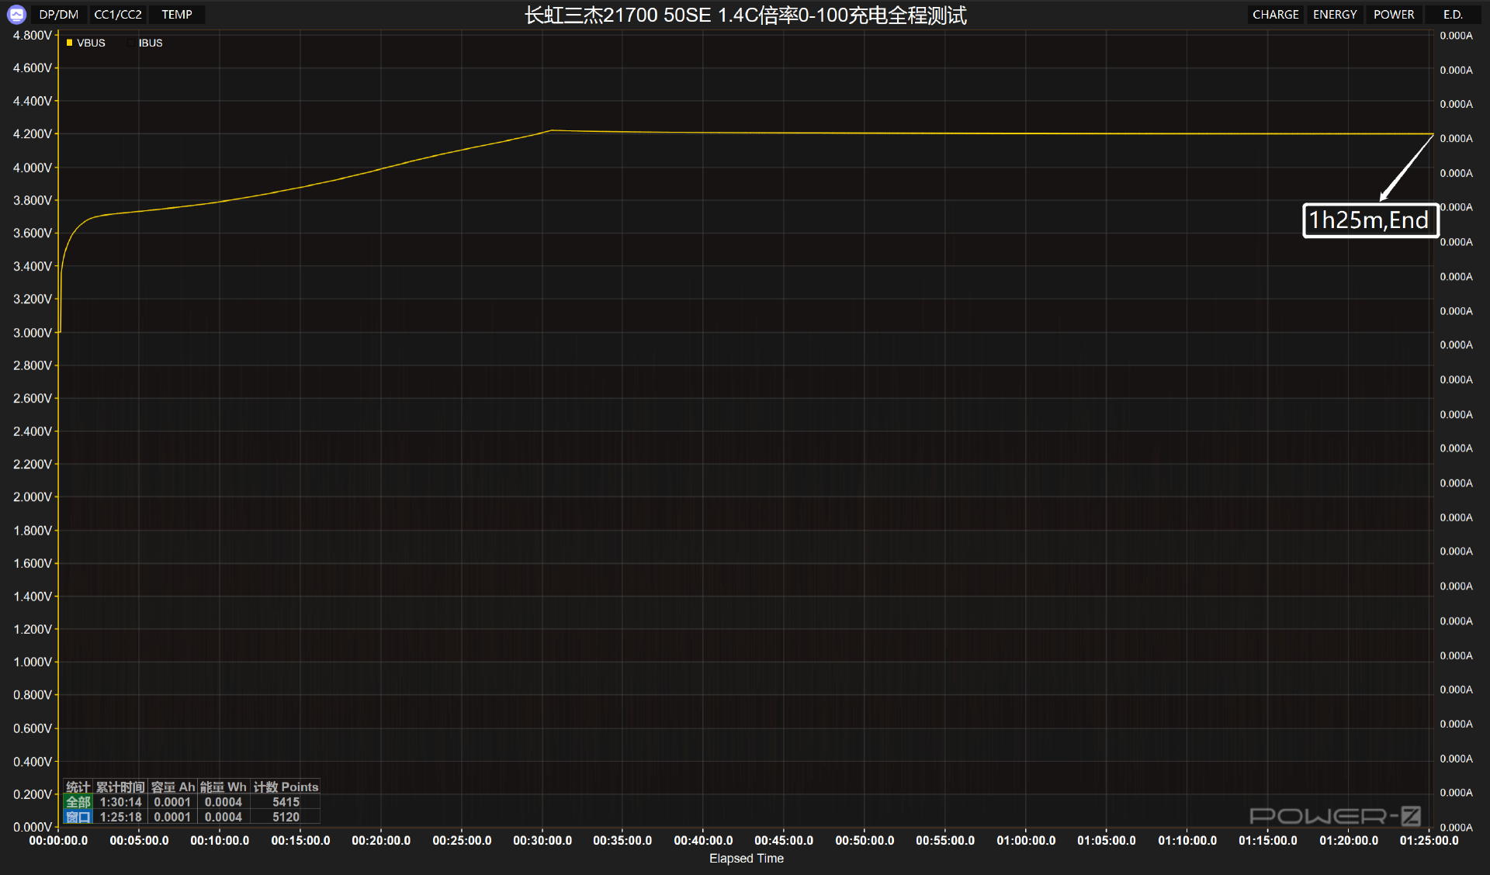Select the blue 窗口 statistics row header
The width and height of the screenshot is (1490, 875).
78,817
